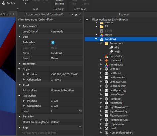Select the Idle animation icon
The image size is (157, 136).
click(111, 48)
